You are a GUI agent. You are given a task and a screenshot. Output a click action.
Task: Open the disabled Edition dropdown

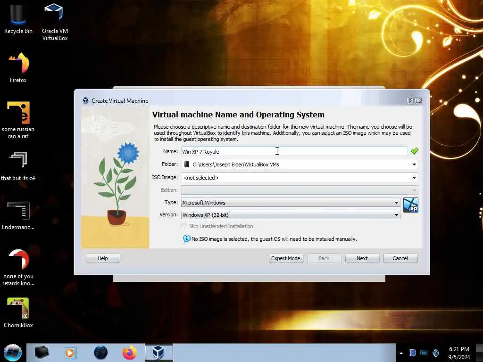click(300, 190)
